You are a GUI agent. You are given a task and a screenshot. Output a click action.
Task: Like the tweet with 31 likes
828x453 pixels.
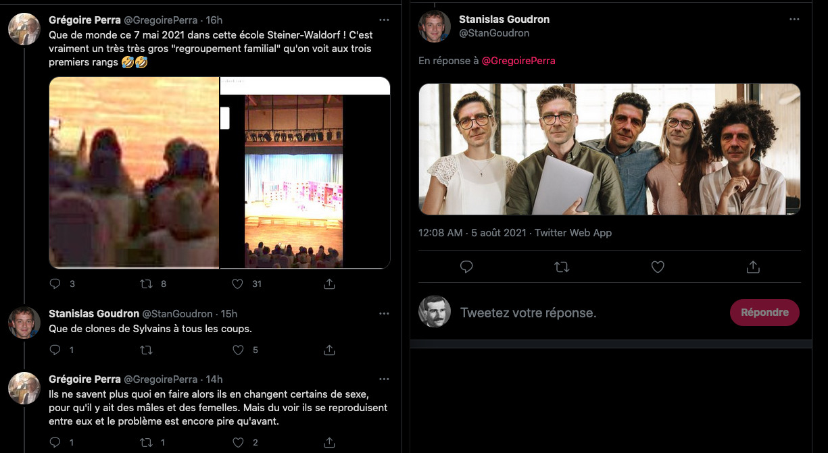point(237,284)
